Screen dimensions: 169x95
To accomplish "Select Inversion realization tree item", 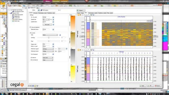I will [x=18, y=20].
